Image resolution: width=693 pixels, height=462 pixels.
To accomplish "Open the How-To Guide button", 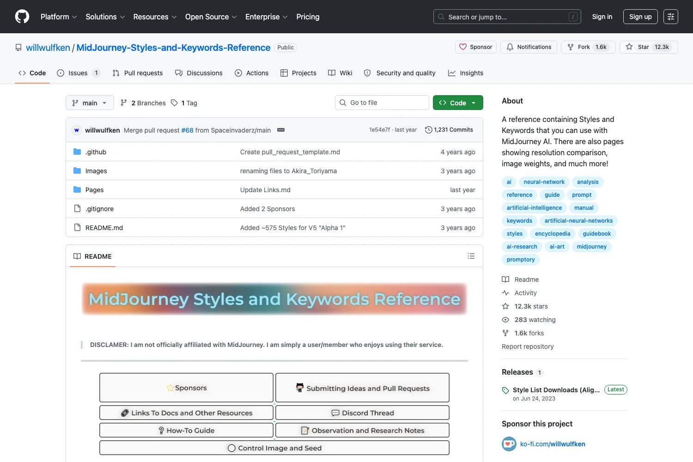I will coord(186,430).
